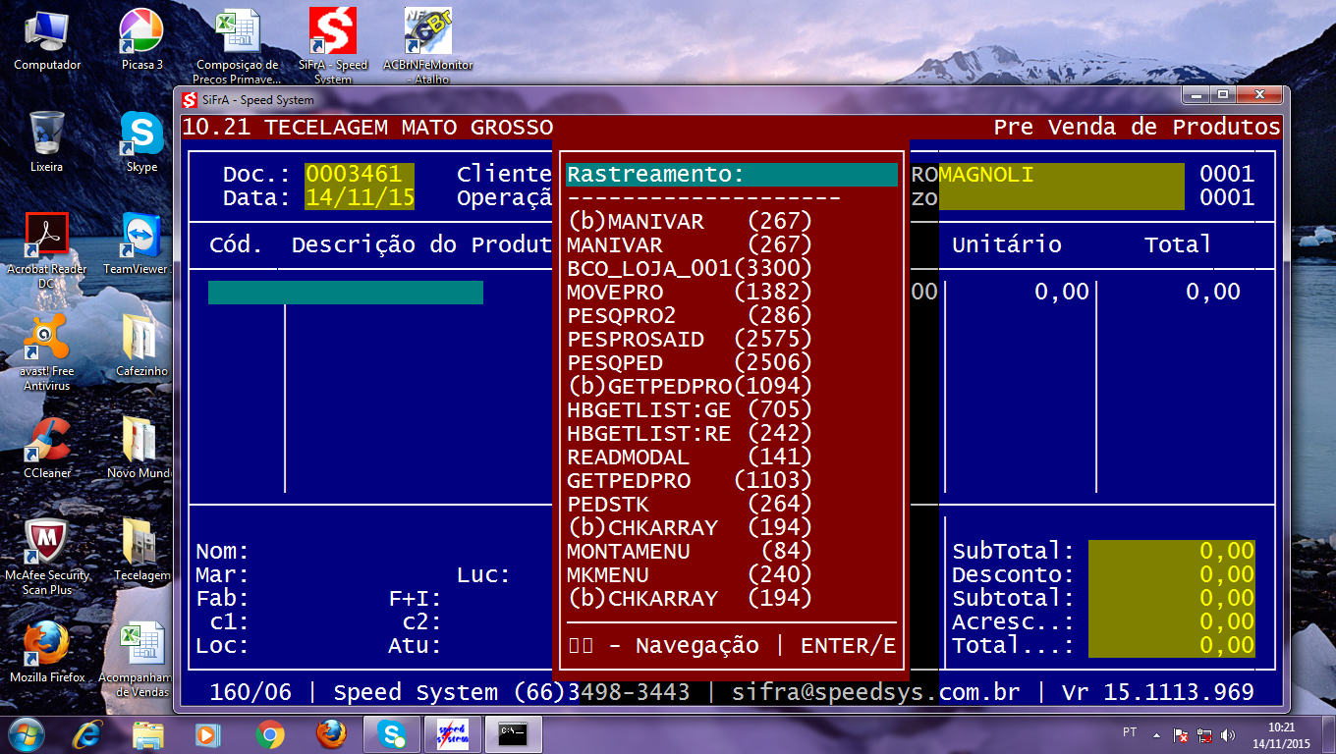Open the Composição de Precos Excel shortcut

(237, 46)
